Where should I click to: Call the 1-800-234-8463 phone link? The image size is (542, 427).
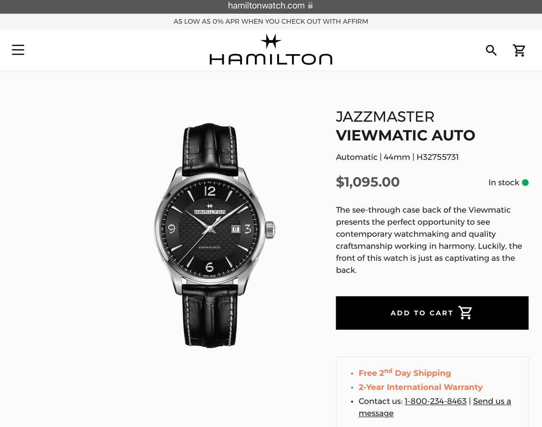pos(435,401)
